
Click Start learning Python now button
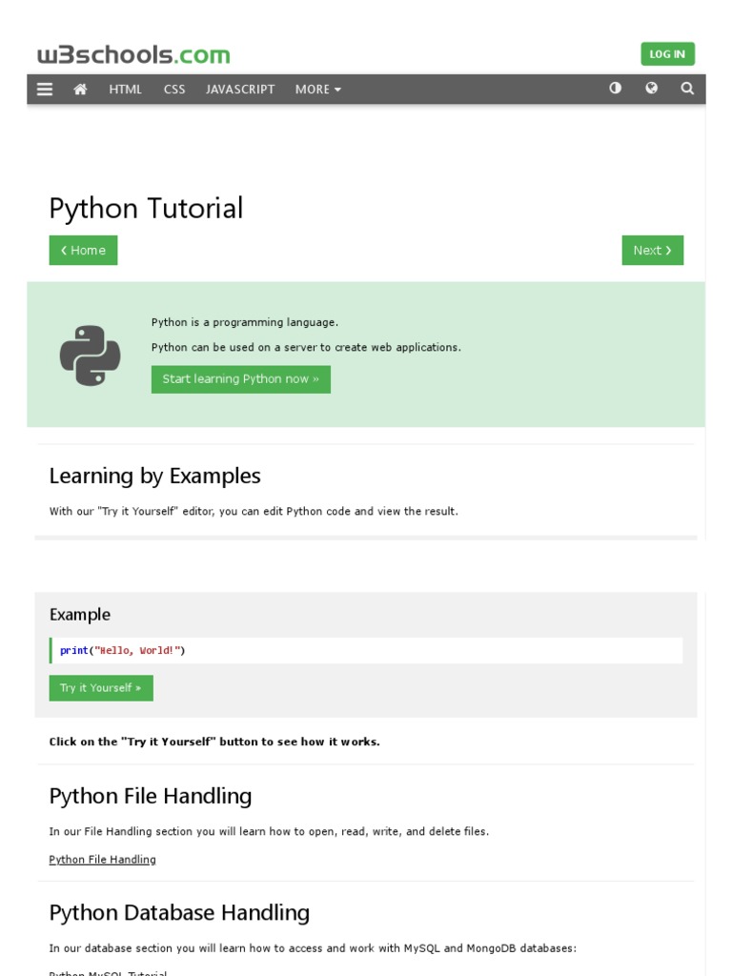[x=240, y=379]
